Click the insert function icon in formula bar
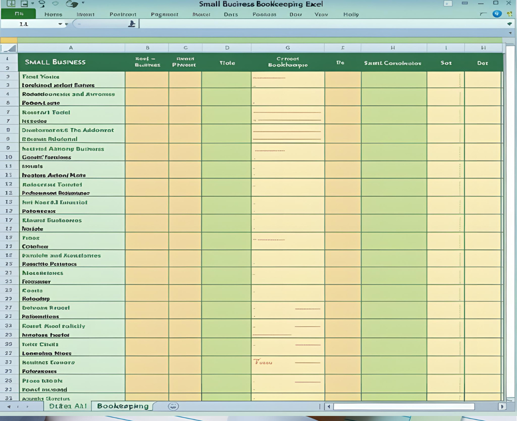517x421 pixels. point(132,24)
